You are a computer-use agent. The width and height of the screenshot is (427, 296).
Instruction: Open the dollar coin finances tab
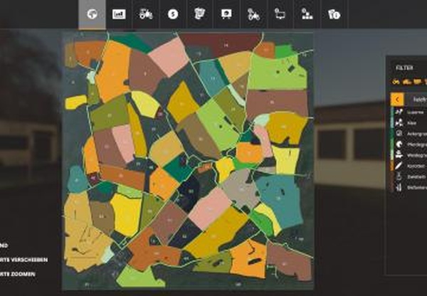pos(172,14)
